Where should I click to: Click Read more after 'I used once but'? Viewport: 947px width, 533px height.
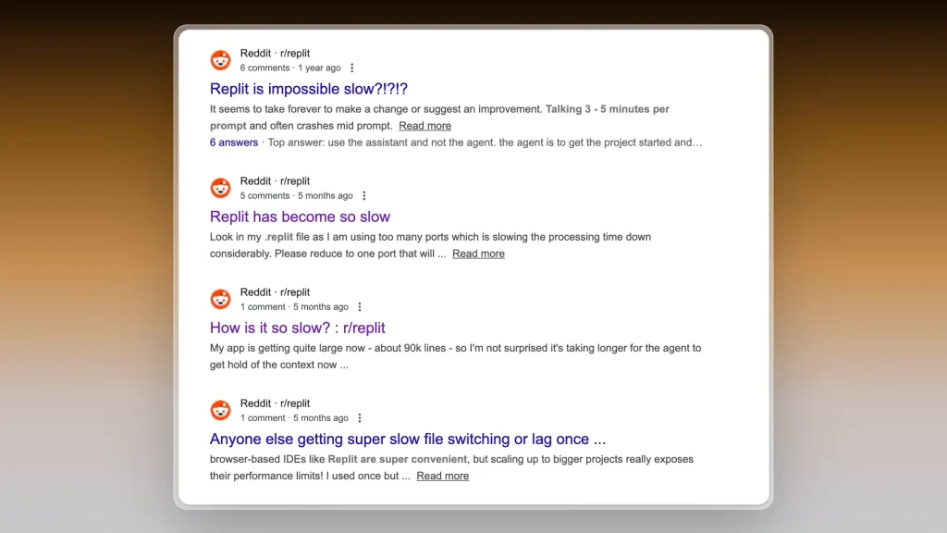click(x=443, y=477)
